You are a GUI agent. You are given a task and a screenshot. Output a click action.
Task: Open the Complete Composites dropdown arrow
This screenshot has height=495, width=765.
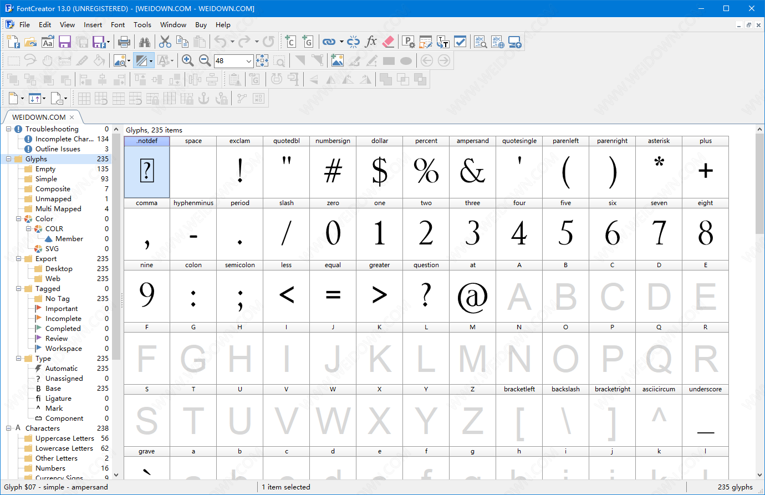[341, 42]
